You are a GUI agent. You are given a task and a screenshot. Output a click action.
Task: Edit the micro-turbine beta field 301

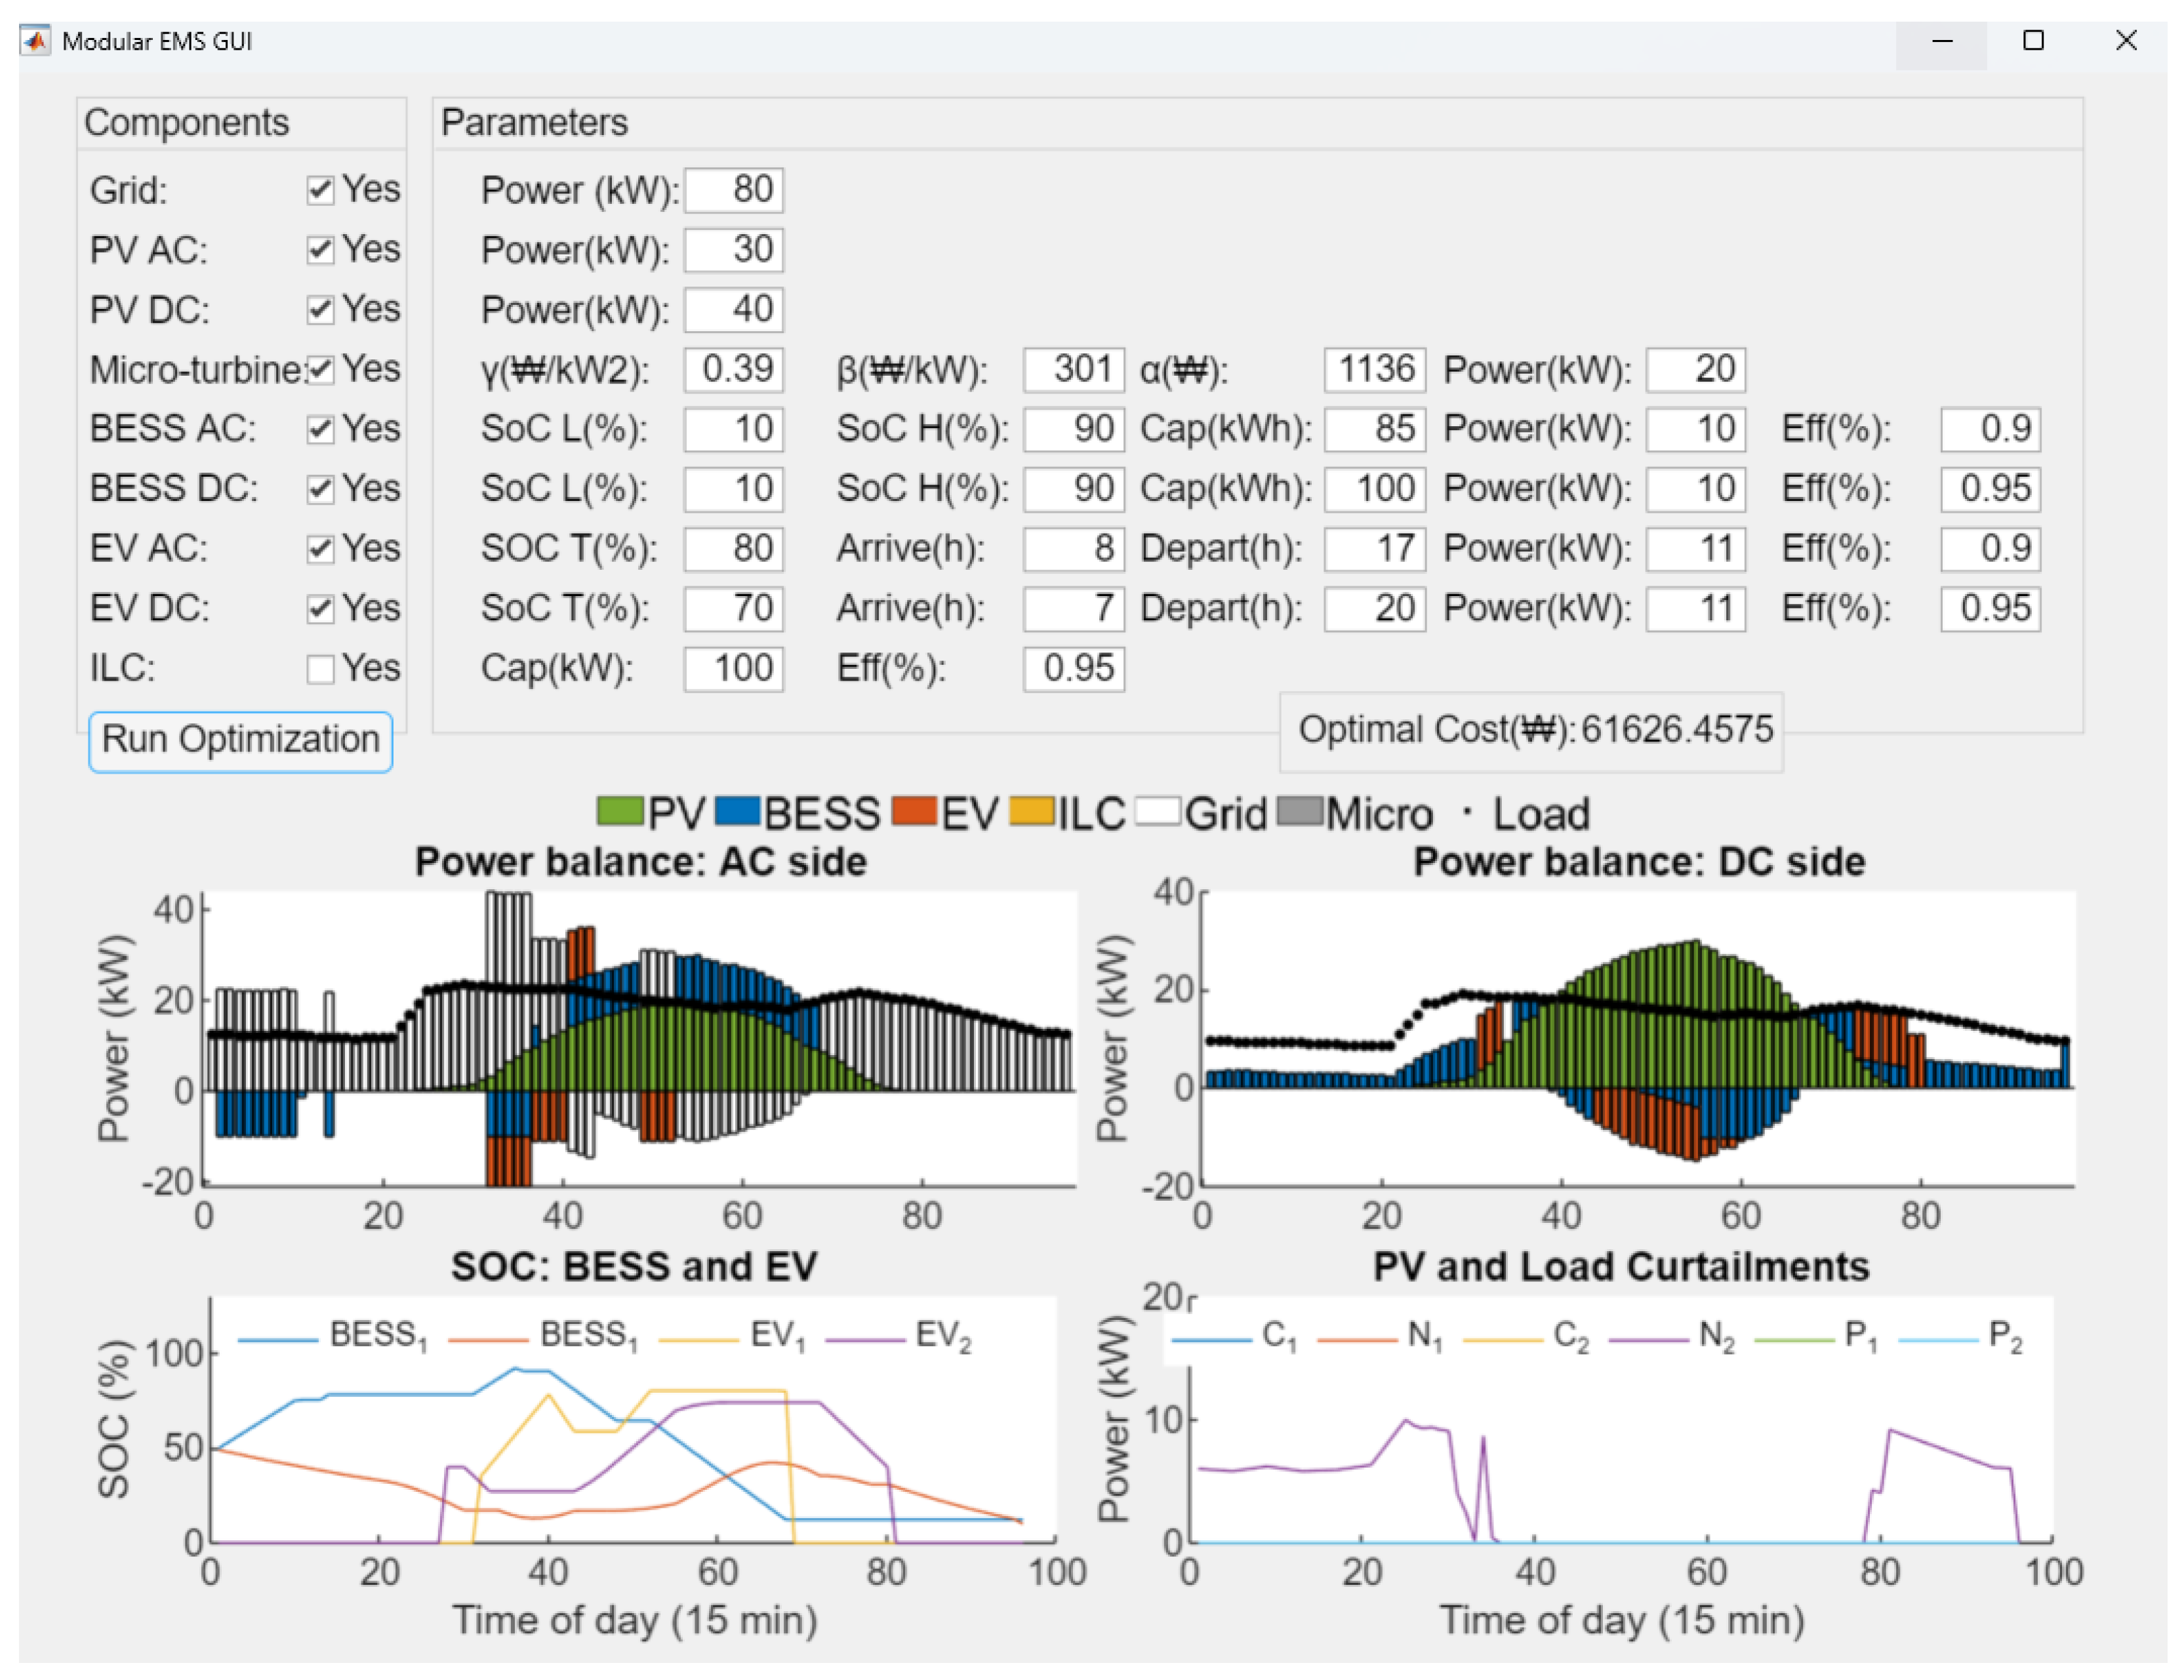pos(1074,370)
